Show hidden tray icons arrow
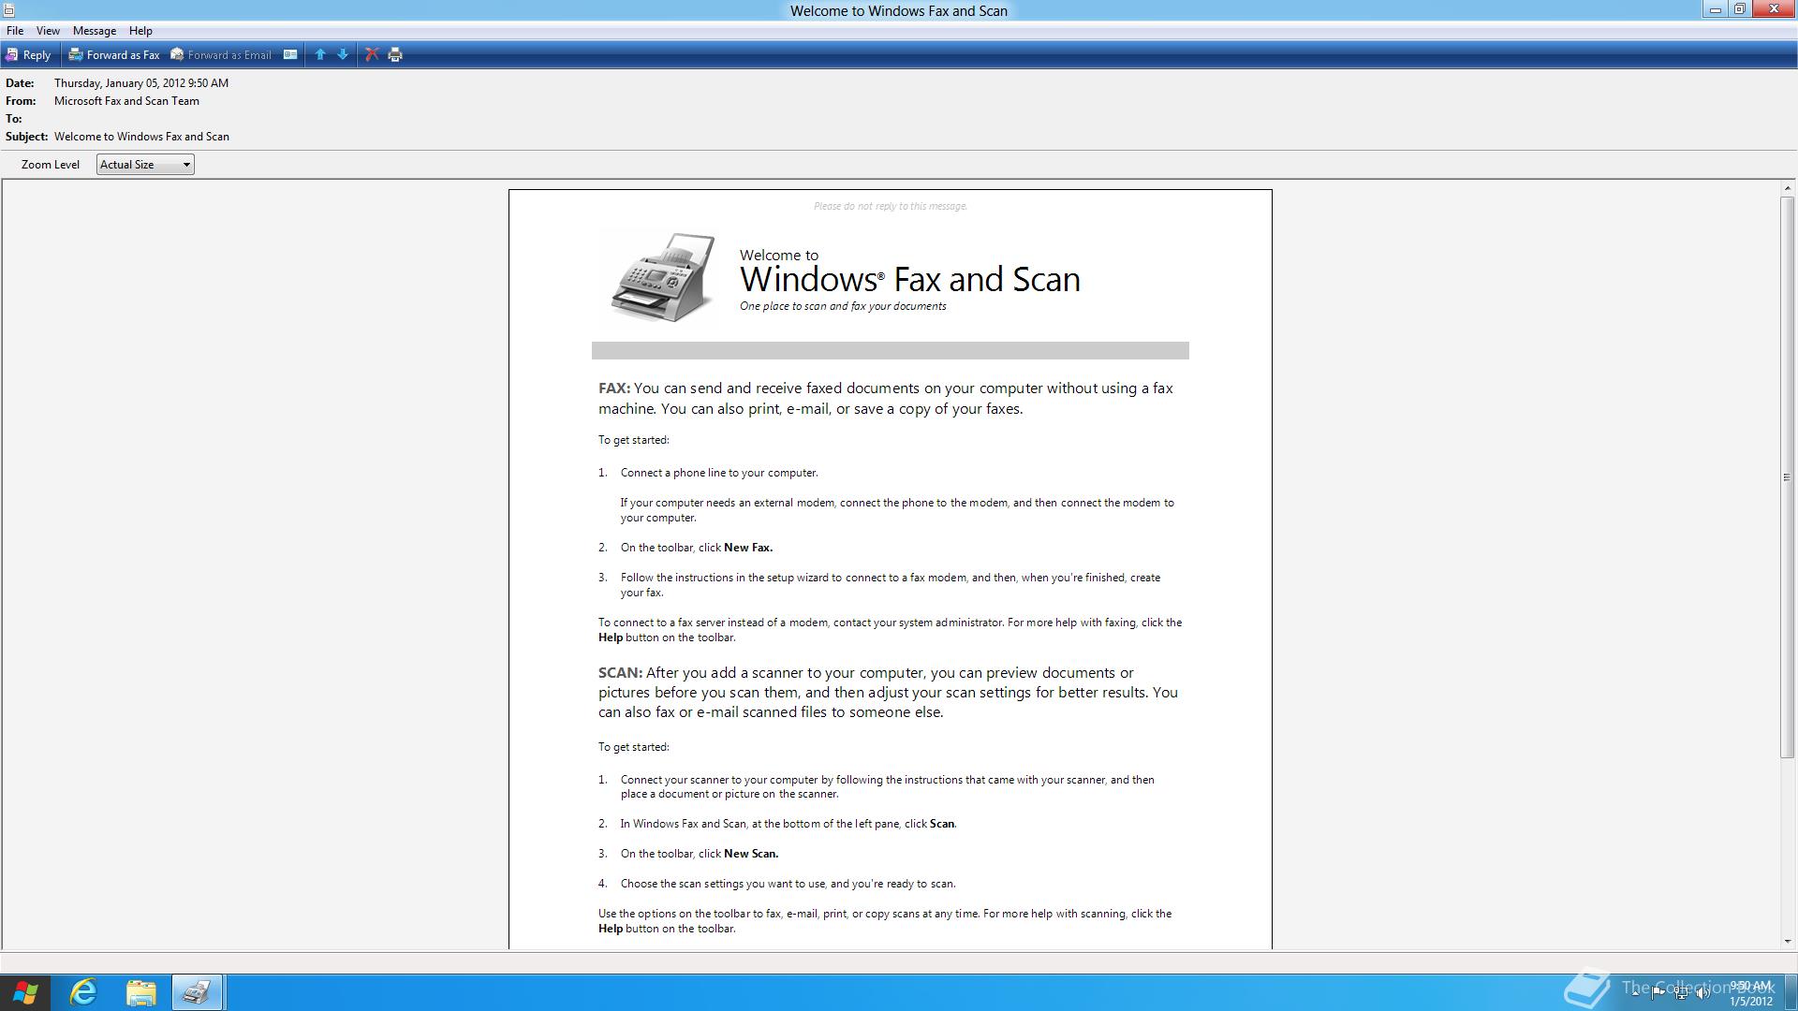 [x=1636, y=992]
